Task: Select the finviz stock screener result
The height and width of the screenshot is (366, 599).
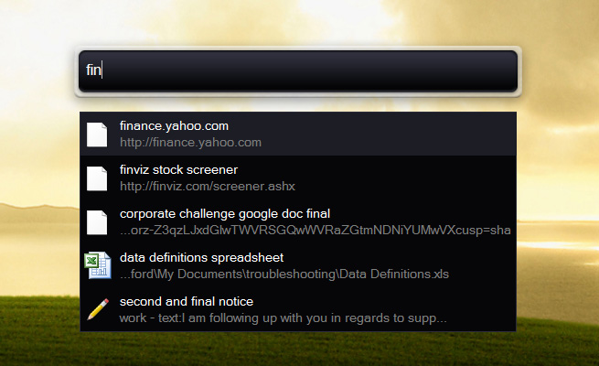Action: [x=298, y=178]
